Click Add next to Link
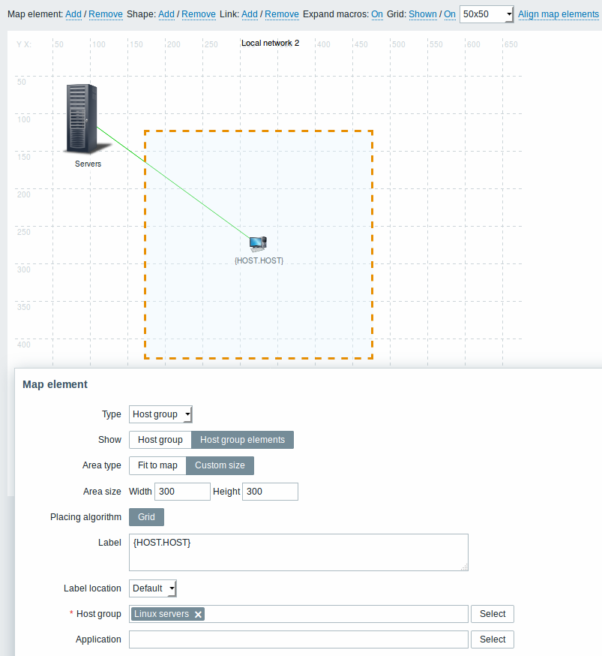602x656 pixels. coord(250,14)
